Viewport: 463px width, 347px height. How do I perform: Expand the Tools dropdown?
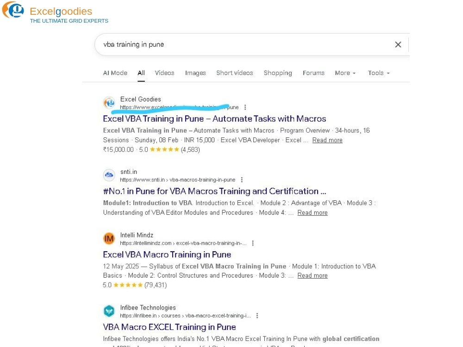pos(379,73)
